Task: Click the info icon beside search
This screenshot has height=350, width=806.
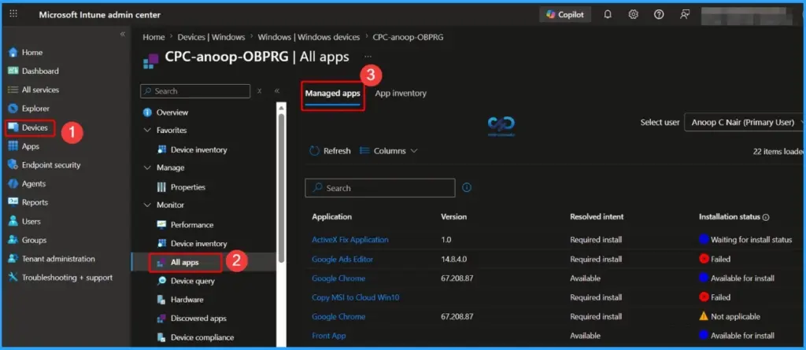Action: point(467,188)
